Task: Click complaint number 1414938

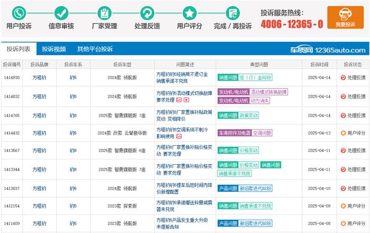Action: click(12, 77)
